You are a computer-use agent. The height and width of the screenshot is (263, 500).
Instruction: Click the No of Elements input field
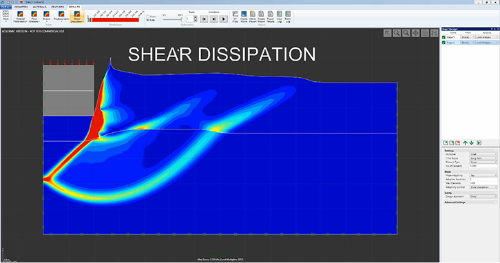pos(483,166)
